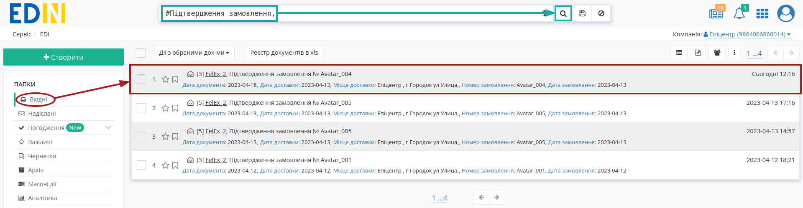Open document Avatar_005 dated 2023-04-13 17:16
The height and width of the screenshot is (208, 803).
(290, 103)
